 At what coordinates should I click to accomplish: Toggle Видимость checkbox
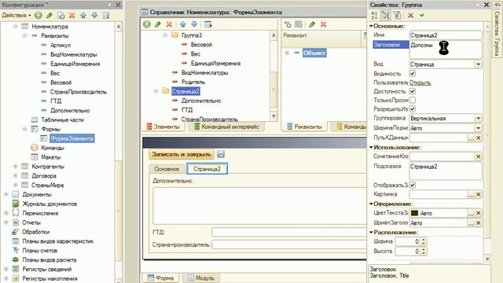point(413,73)
